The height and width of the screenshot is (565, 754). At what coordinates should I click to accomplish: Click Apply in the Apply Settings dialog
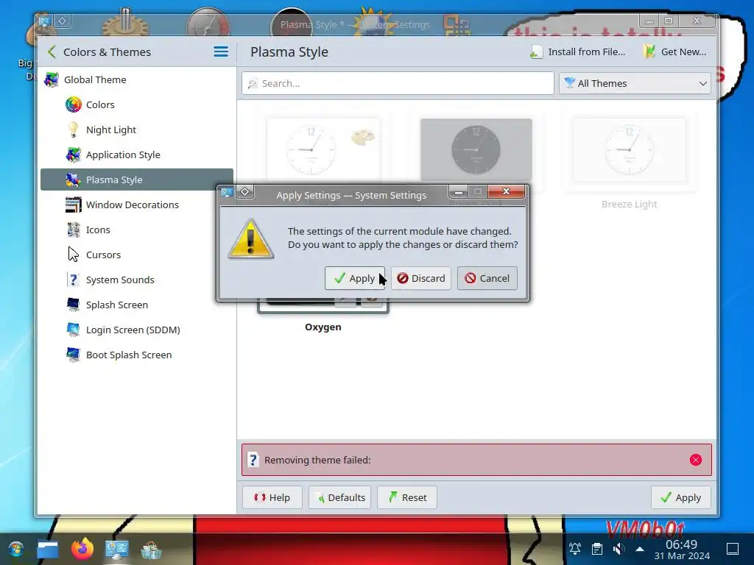(355, 278)
